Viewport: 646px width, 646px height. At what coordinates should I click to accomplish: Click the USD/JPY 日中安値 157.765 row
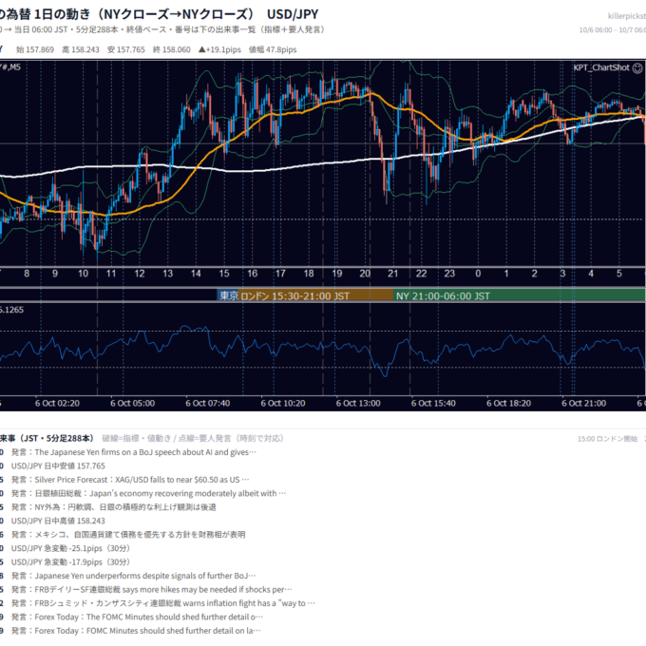tap(58, 465)
